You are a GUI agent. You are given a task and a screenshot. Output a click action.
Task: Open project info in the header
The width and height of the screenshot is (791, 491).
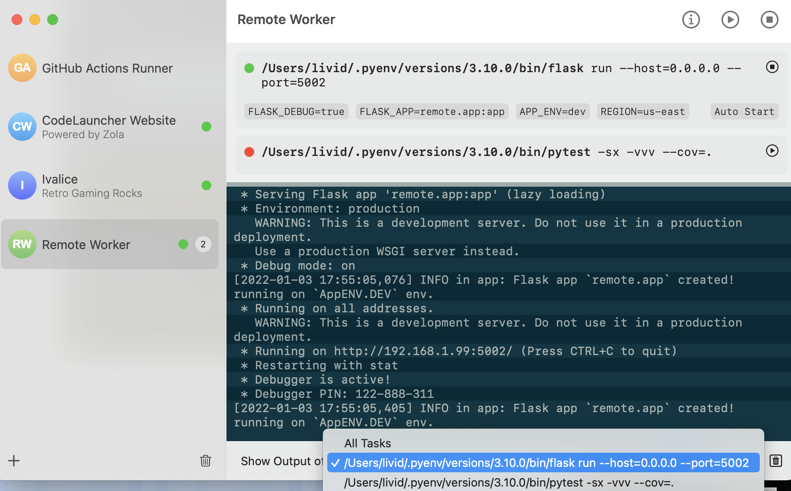coord(691,20)
